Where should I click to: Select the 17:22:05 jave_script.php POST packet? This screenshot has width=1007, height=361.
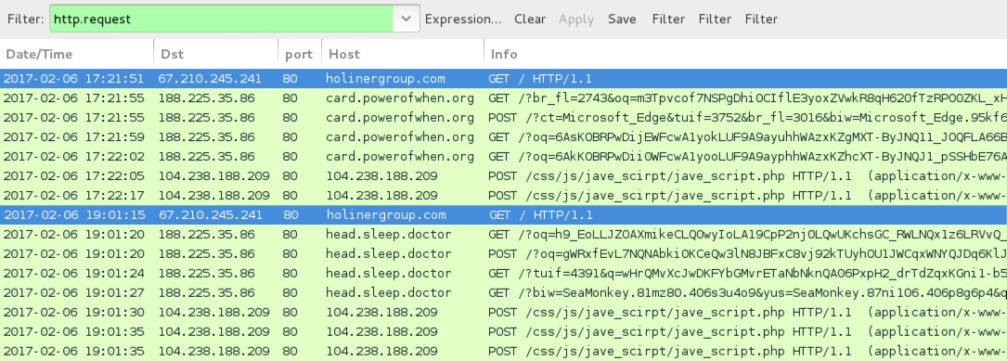(503, 176)
